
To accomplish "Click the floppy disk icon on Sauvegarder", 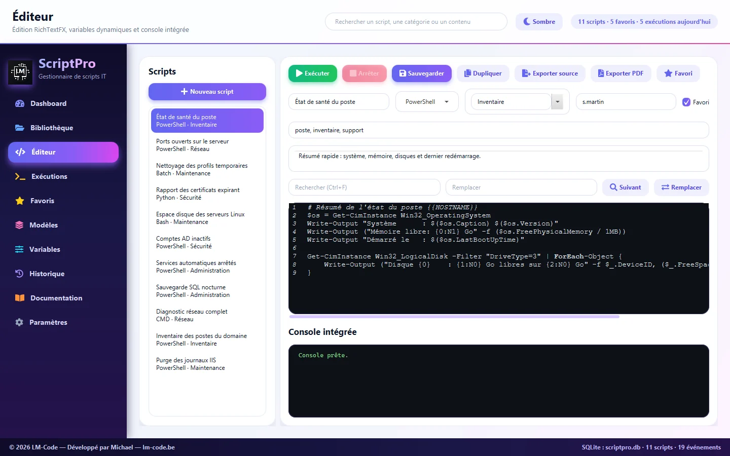I will [x=403, y=73].
